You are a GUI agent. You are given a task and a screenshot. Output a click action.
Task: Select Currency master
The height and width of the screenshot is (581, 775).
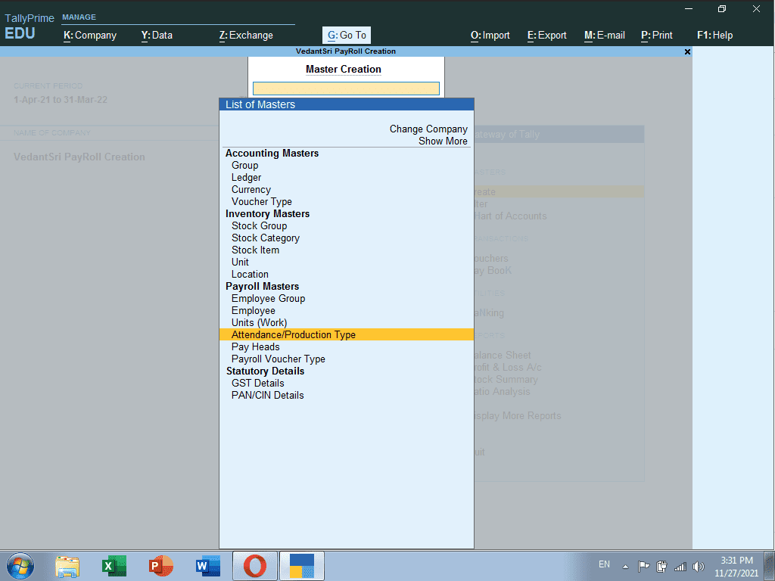pyautogui.click(x=251, y=190)
